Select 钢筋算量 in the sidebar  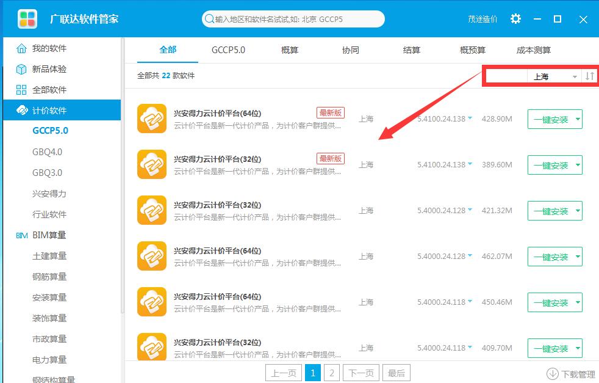point(49,276)
